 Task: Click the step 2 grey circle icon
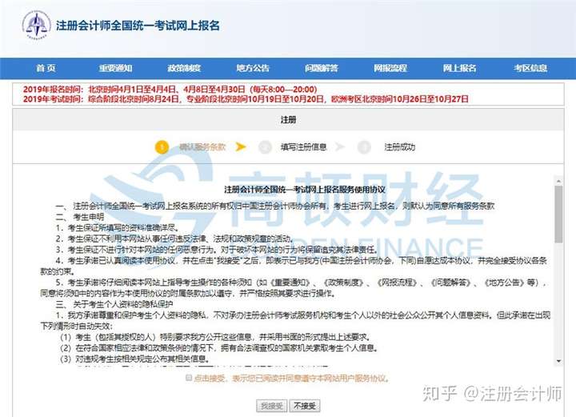click(x=265, y=147)
